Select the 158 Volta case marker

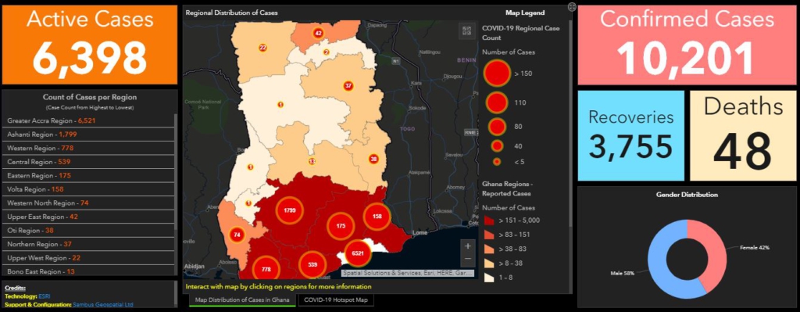377,217
